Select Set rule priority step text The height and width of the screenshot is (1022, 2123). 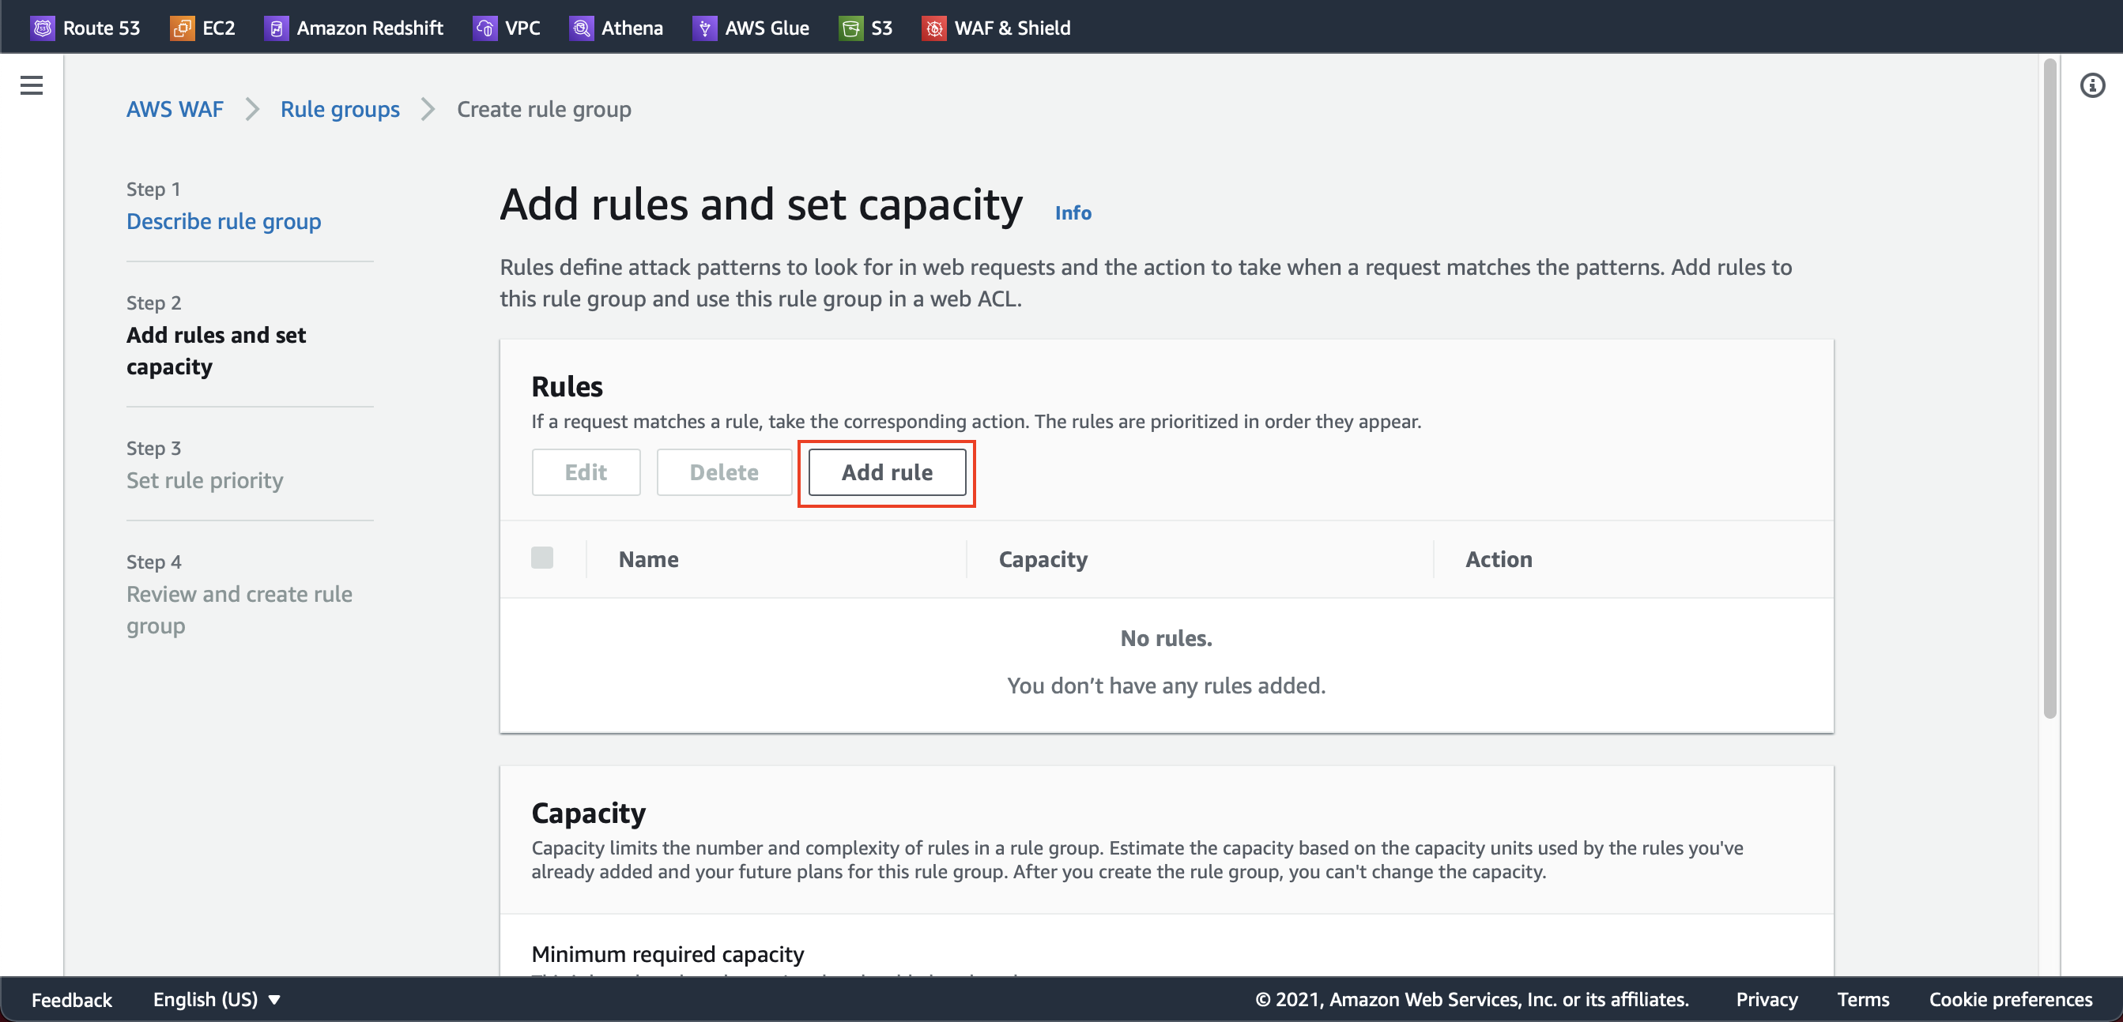(x=205, y=479)
